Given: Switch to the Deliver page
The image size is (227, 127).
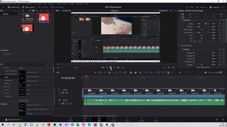Looking at the screenshot, I should point(156,119).
